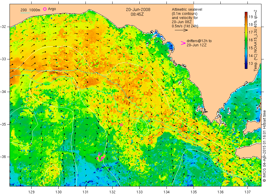
Task: Click the longitude label 131
Action: [85, 192]
